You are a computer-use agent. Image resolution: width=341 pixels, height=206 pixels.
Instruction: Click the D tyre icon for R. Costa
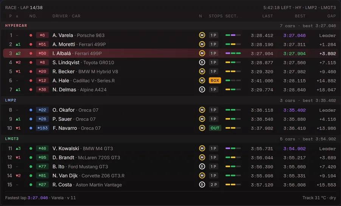click(202, 185)
